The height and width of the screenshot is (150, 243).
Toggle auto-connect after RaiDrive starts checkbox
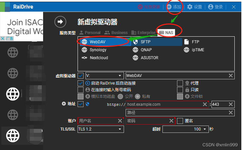click(x=81, y=83)
